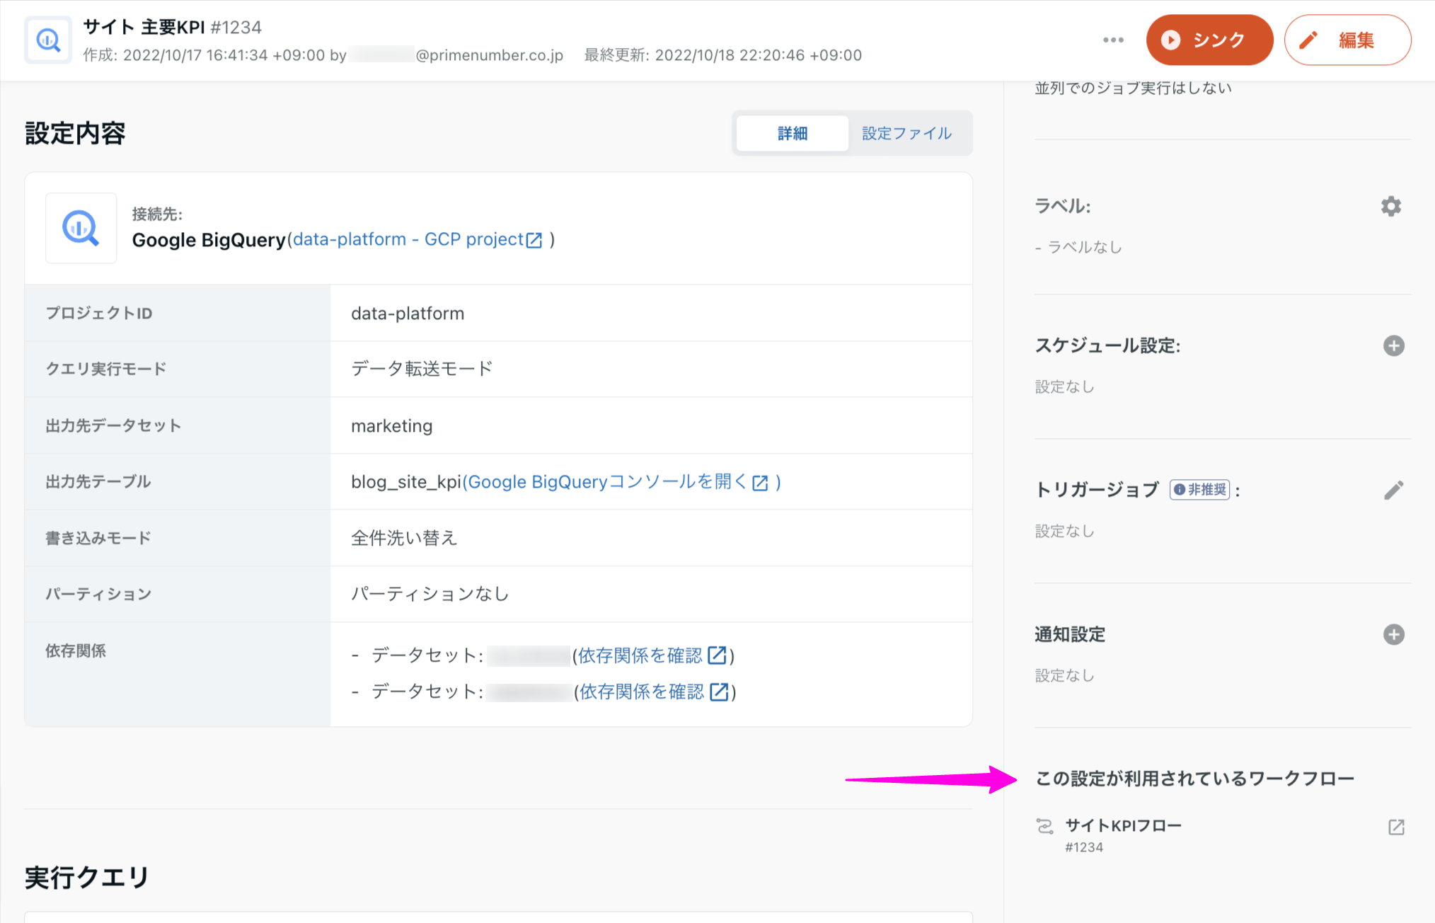Click the external link icon after GCP project
Viewport: 1435px width, 923px height.
(x=534, y=241)
